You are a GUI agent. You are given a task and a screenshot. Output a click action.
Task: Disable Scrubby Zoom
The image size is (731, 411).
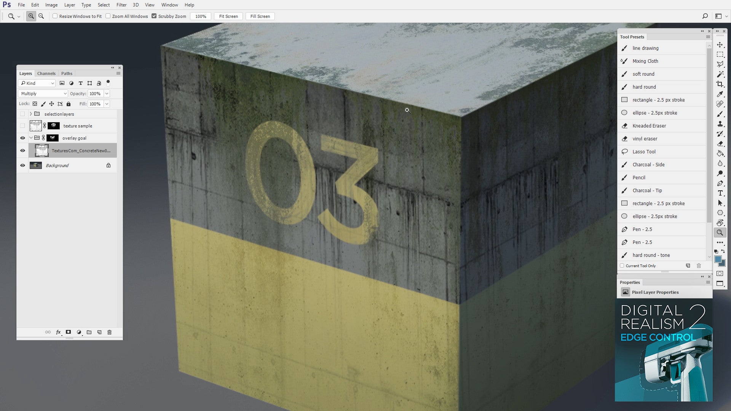pos(154,16)
